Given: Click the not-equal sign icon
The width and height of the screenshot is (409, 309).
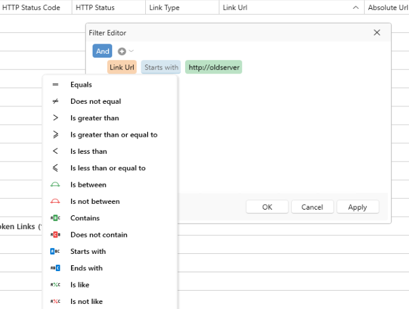Looking at the screenshot, I should (55, 101).
